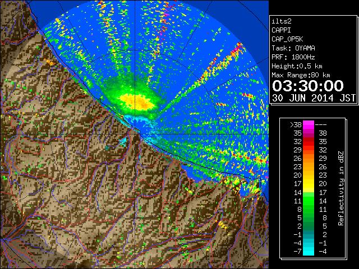Screen dimensions: 359x269
Task: Click the radar site at the range-ring center
Action: coord(135,134)
